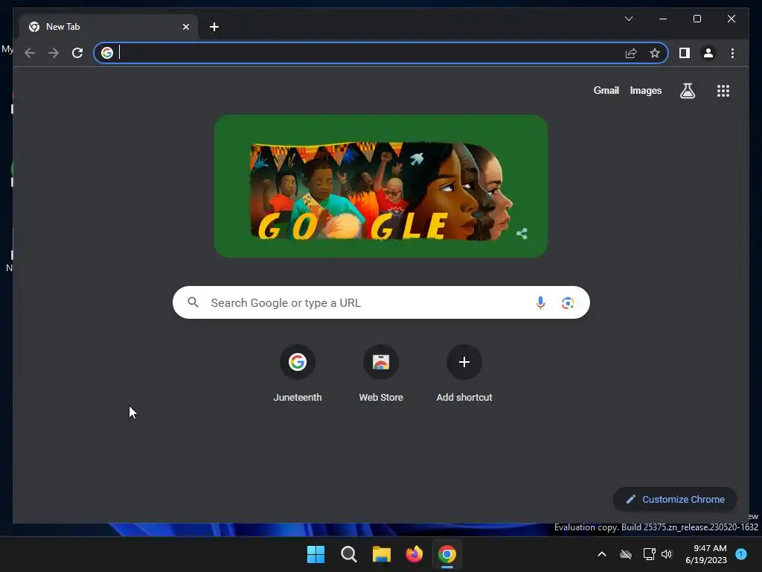Go forward with the forward arrow
The height and width of the screenshot is (572, 762).
pos(54,53)
